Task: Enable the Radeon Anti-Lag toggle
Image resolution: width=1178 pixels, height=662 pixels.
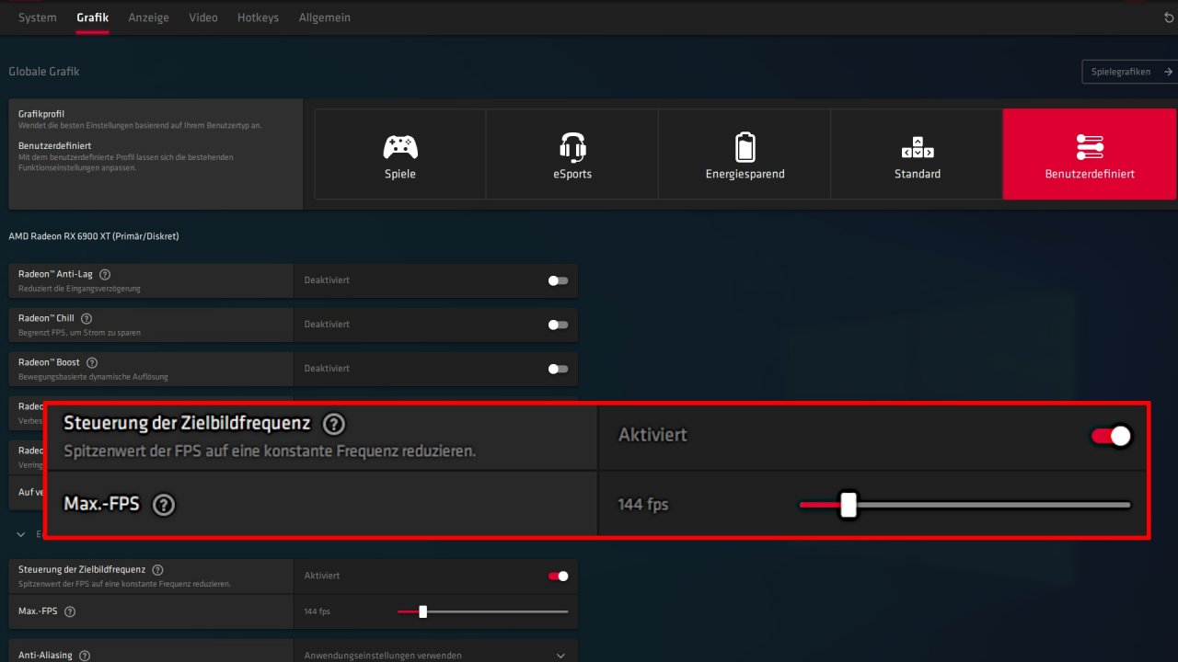Action: coord(558,280)
